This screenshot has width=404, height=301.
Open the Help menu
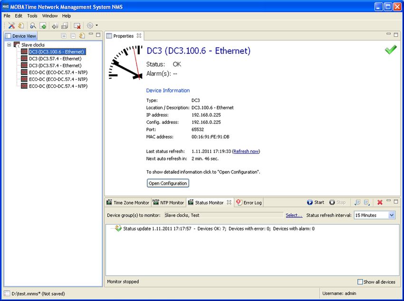67,16
